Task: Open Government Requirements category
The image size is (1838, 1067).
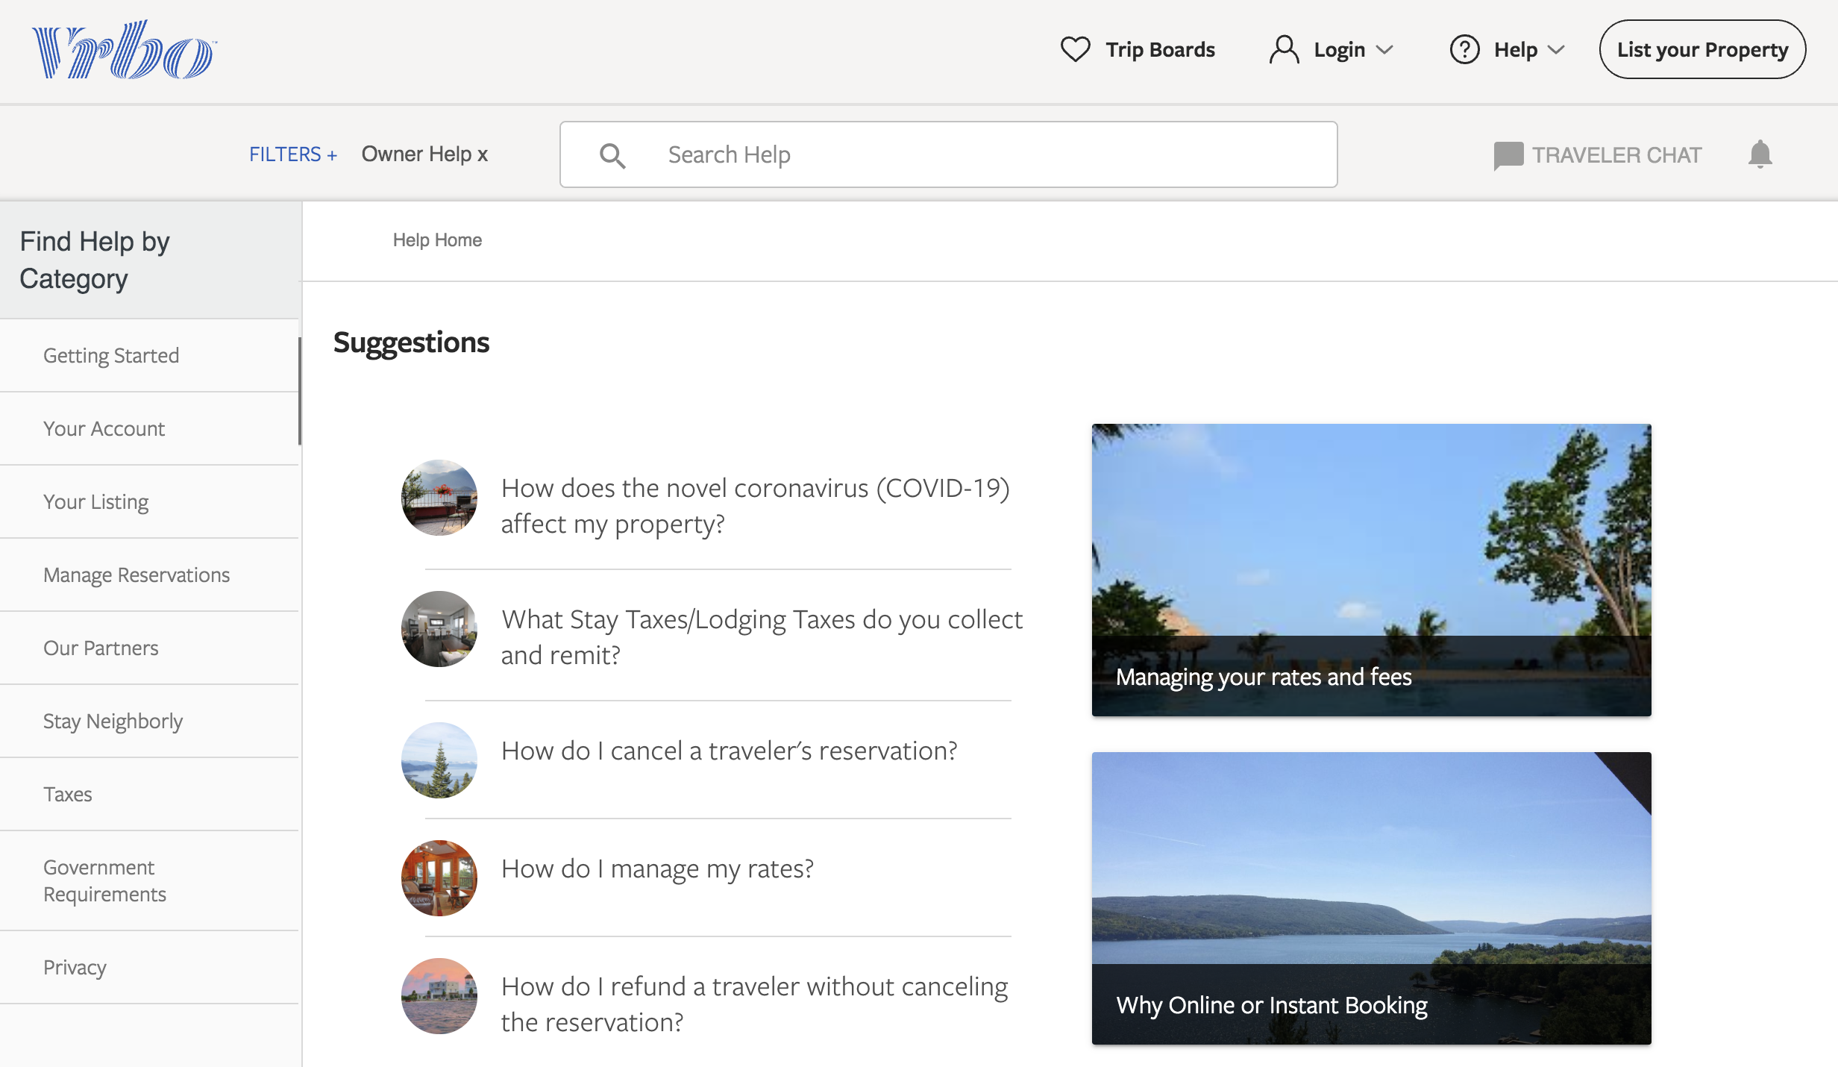Action: point(104,880)
